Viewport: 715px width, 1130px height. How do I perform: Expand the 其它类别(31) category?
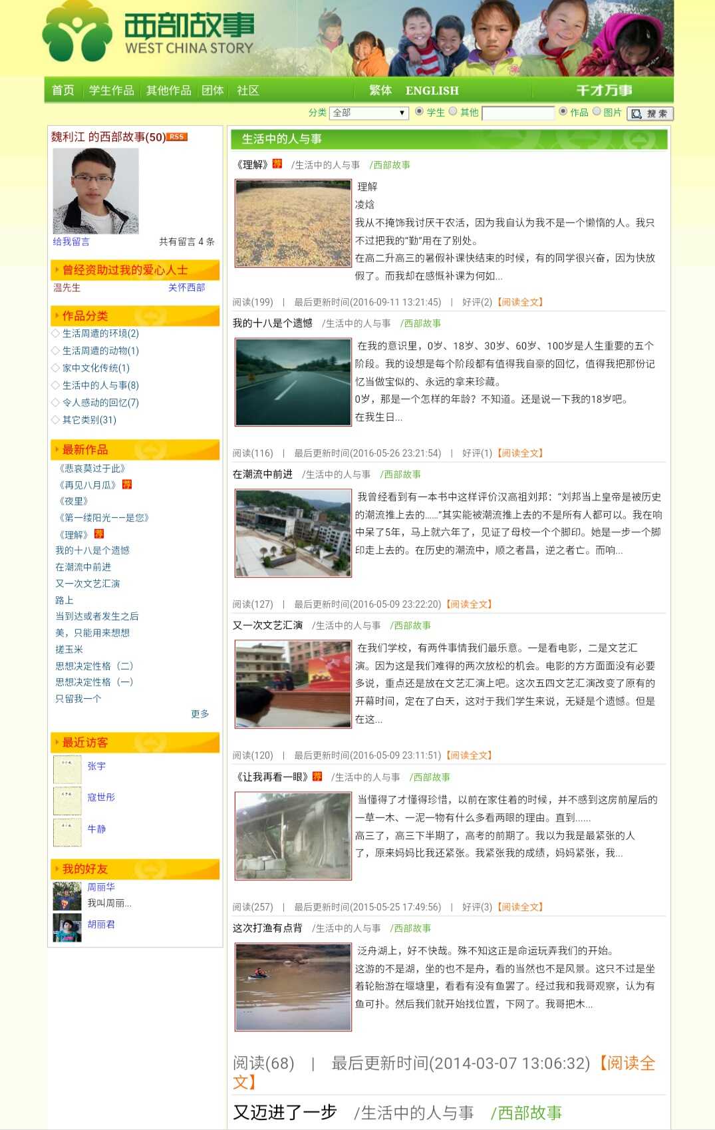pos(88,420)
